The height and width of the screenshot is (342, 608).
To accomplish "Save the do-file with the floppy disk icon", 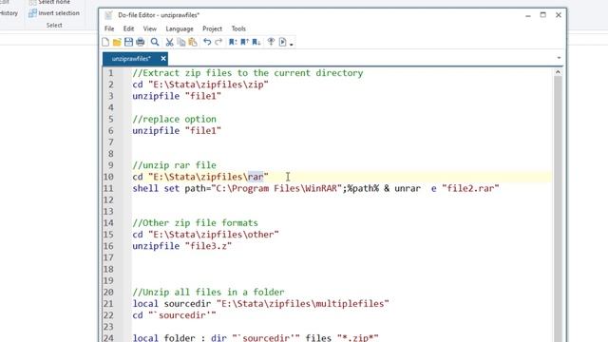I will (x=128, y=42).
